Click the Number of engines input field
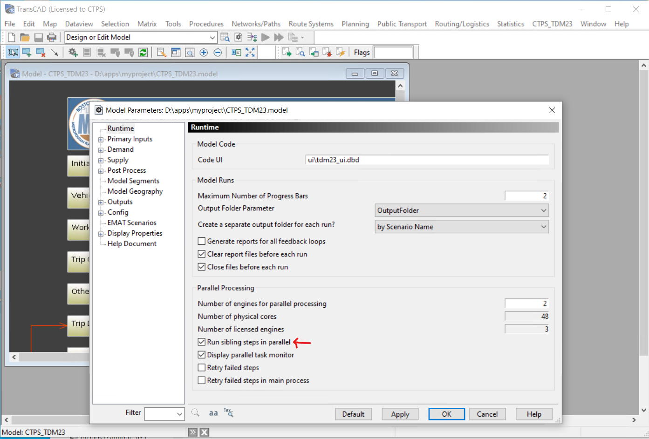This screenshot has height=439, width=649. pos(526,304)
